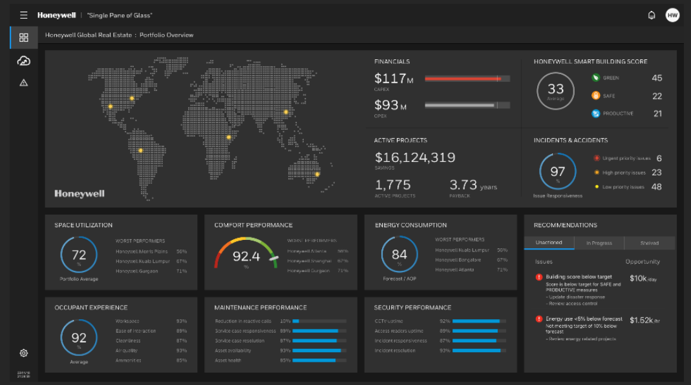Select the dashboard grid sidebar icon
The width and height of the screenshot is (691, 385).
[x=24, y=38]
